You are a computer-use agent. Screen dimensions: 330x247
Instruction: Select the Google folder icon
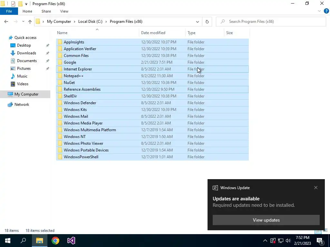coord(60,62)
